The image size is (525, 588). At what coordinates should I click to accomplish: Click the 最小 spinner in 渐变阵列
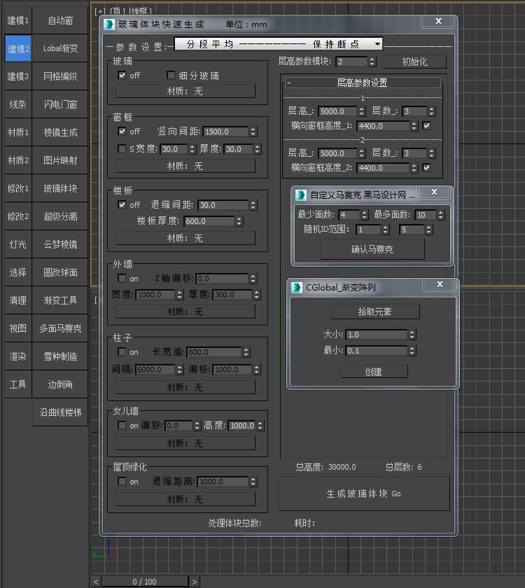click(x=412, y=351)
